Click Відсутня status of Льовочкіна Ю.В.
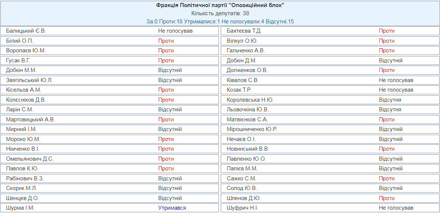440x213 pixels. point(390,110)
